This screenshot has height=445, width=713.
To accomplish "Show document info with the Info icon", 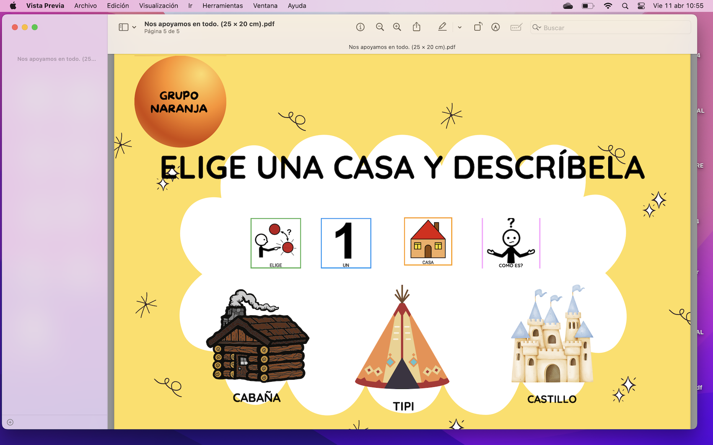I will [360, 27].
